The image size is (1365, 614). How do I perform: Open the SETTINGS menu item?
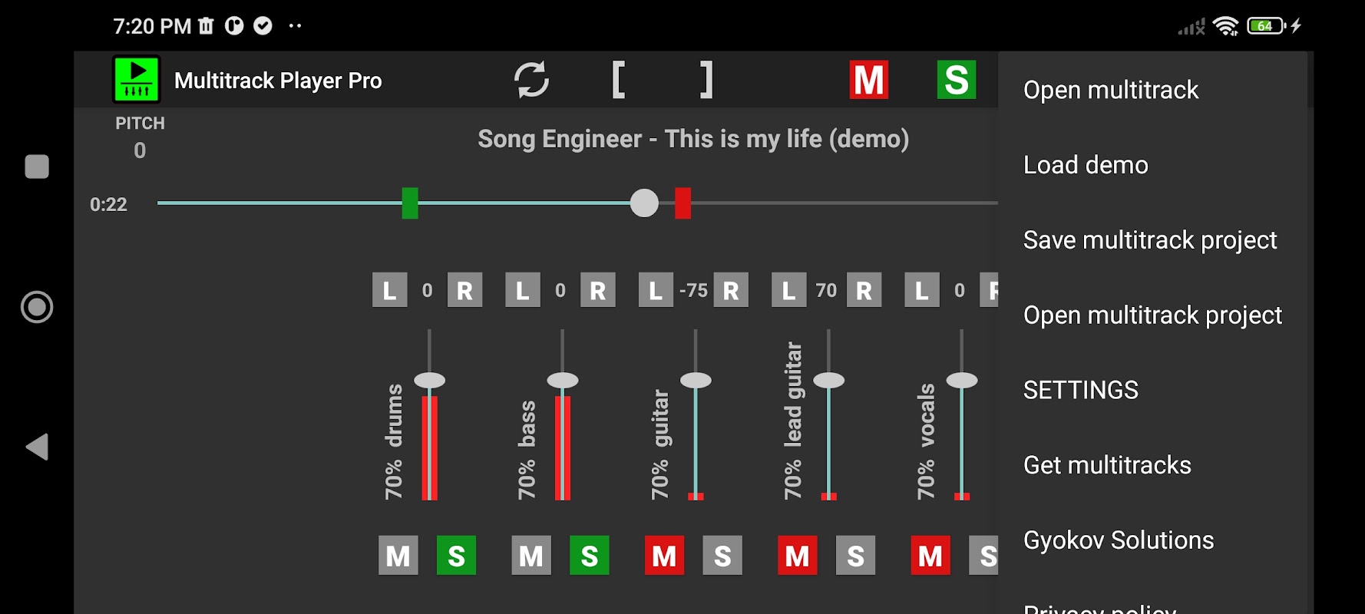(1081, 390)
